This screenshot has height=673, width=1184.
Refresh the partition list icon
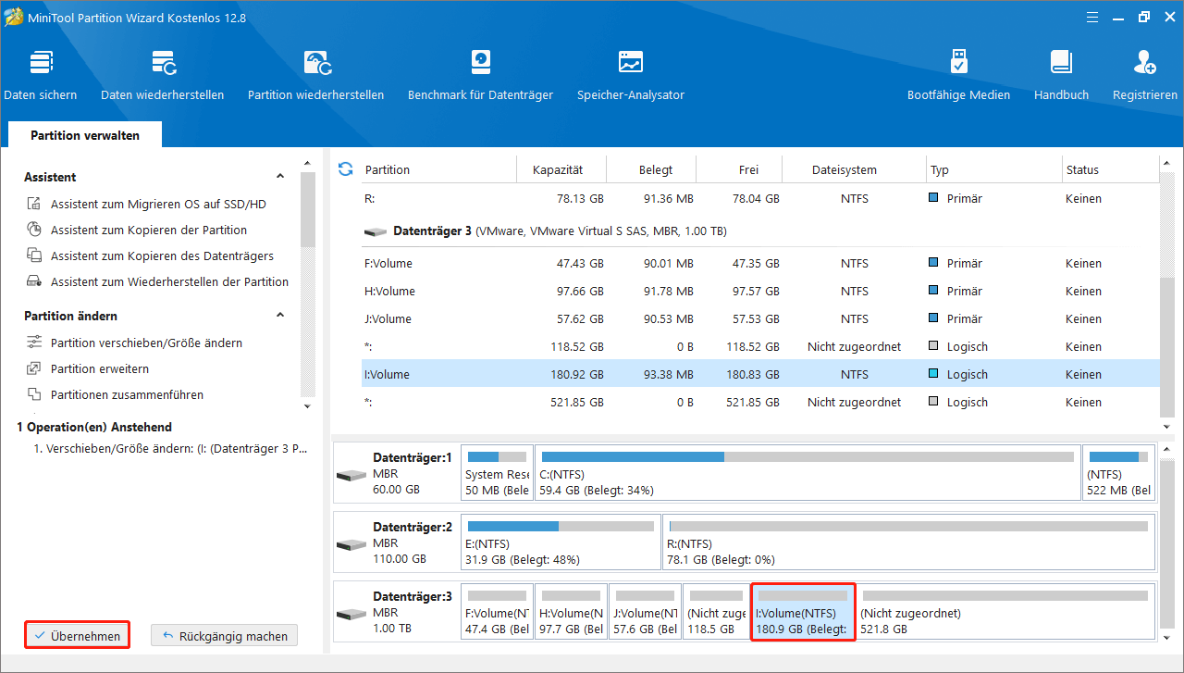click(346, 168)
